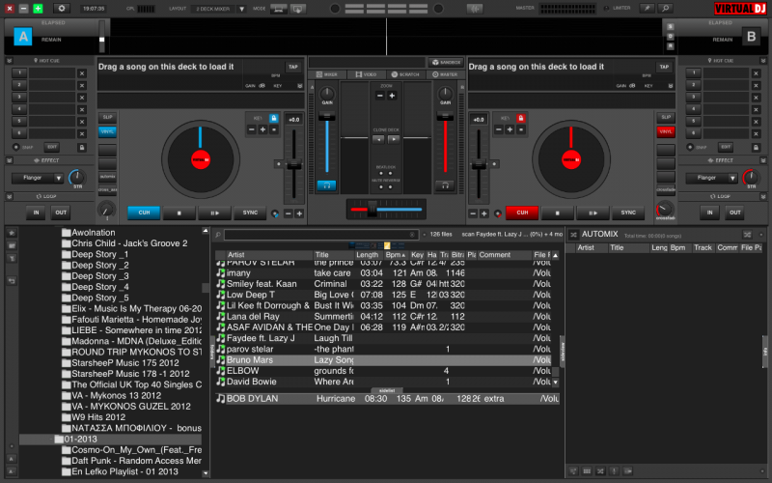
Task: Sort the song list by Bpm column
Action: [396, 255]
